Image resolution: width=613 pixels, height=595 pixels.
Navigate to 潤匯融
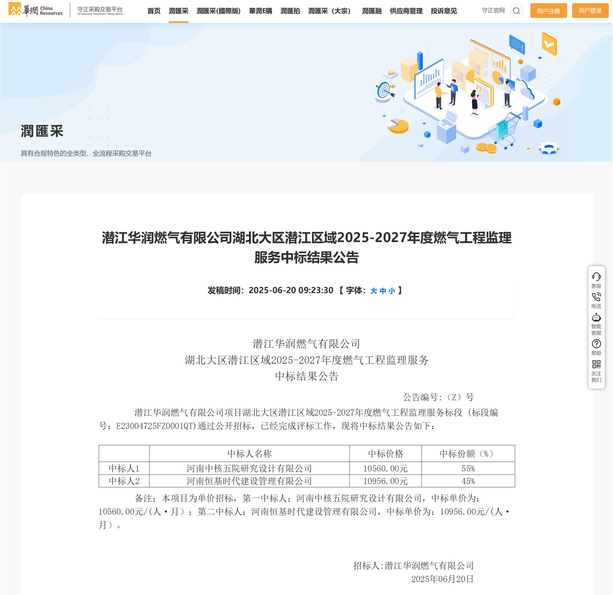(x=372, y=11)
